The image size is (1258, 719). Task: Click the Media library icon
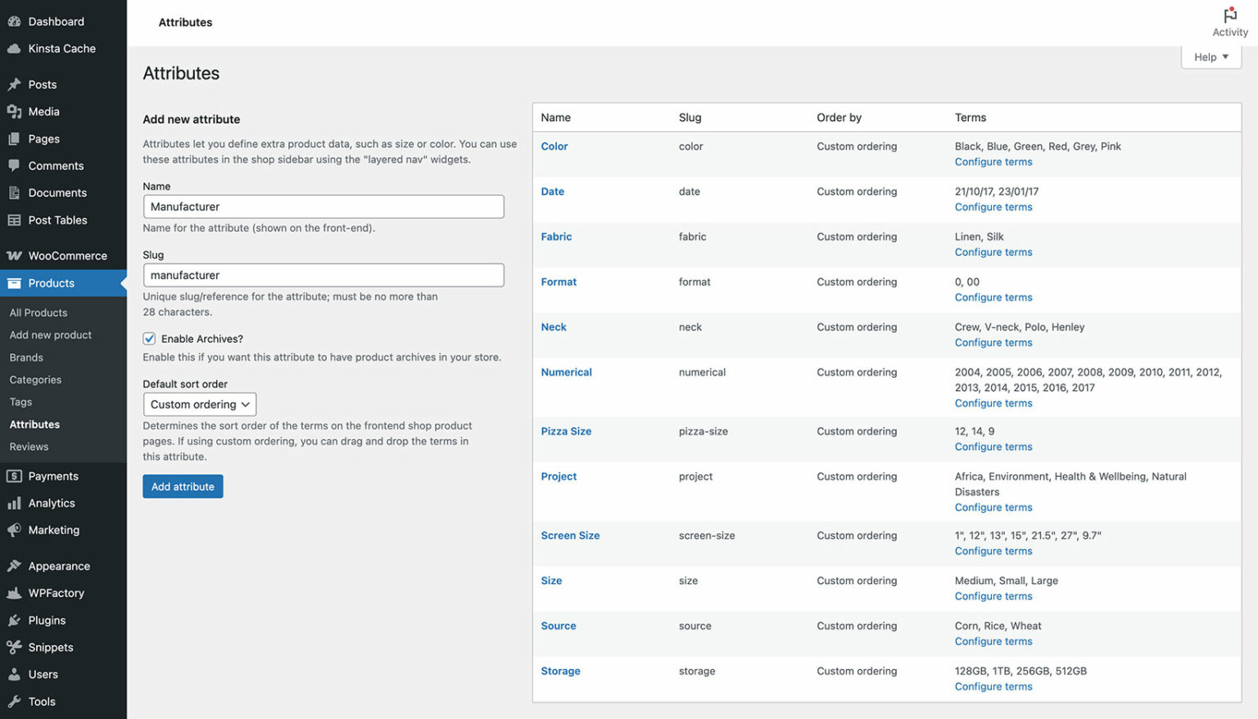tap(14, 111)
